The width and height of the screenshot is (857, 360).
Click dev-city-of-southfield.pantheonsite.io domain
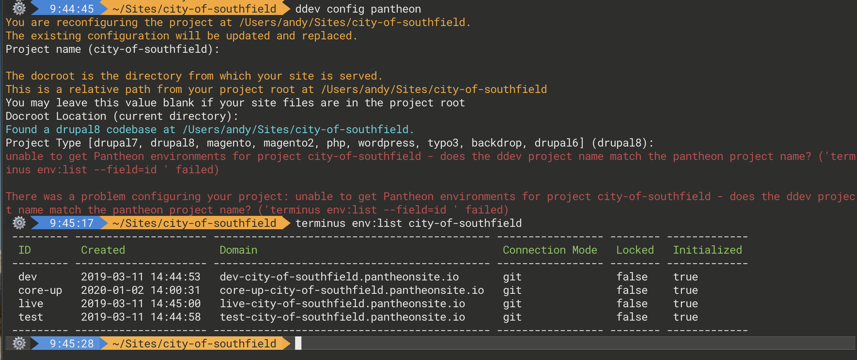point(339,277)
